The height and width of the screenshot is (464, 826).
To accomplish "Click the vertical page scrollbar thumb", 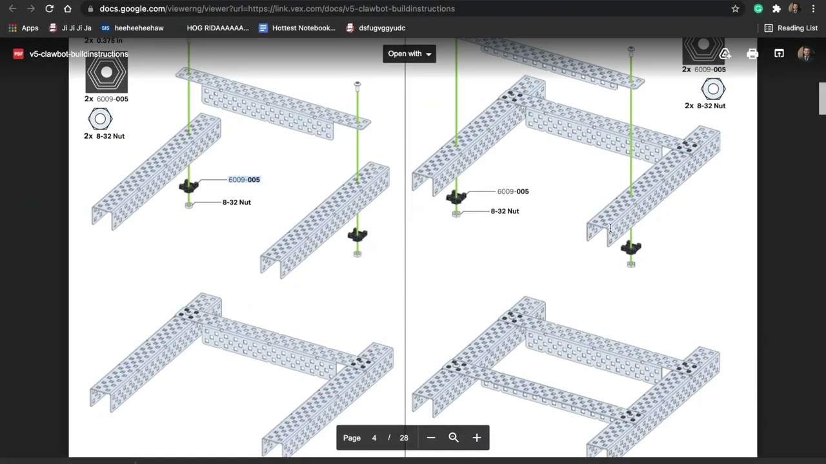I will click(x=822, y=98).
